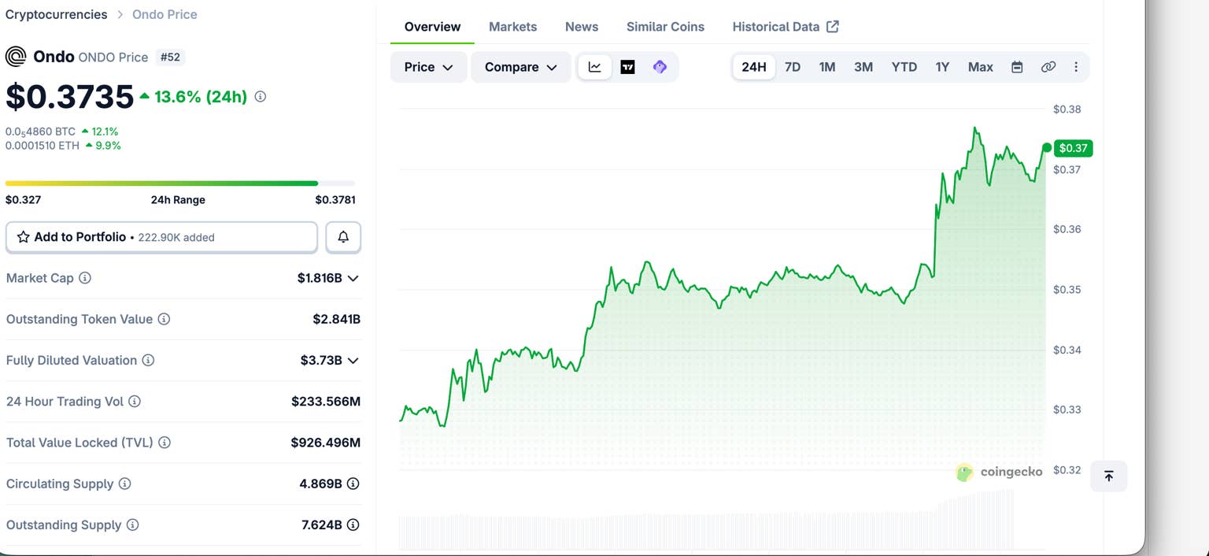Copy chart link via chain icon
Image resolution: width=1209 pixels, height=556 pixels.
point(1048,67)
